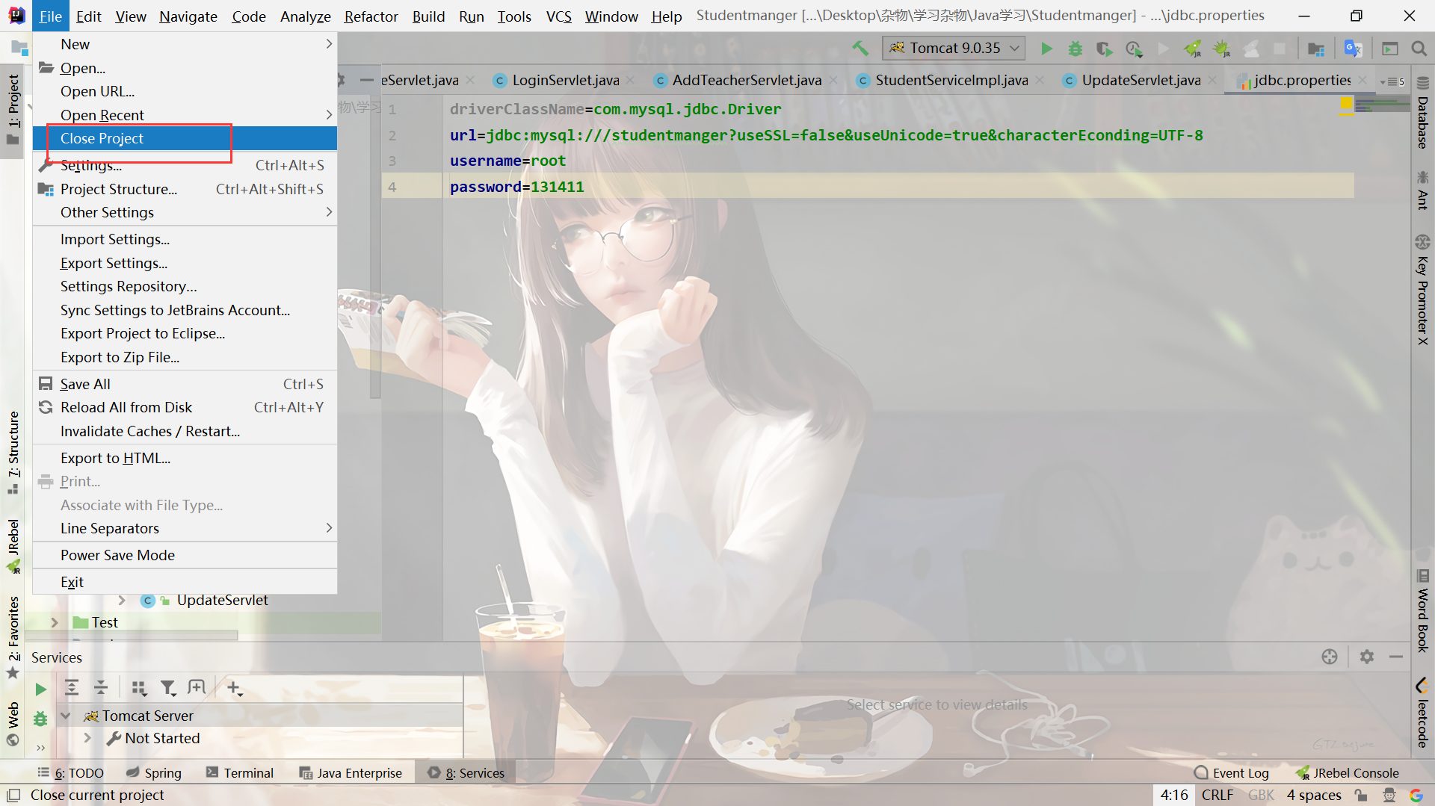The width and height of the screenshot is (1435, 806).
Task: Run with Coverage via the shield icon
Action: pos(1104,49)
